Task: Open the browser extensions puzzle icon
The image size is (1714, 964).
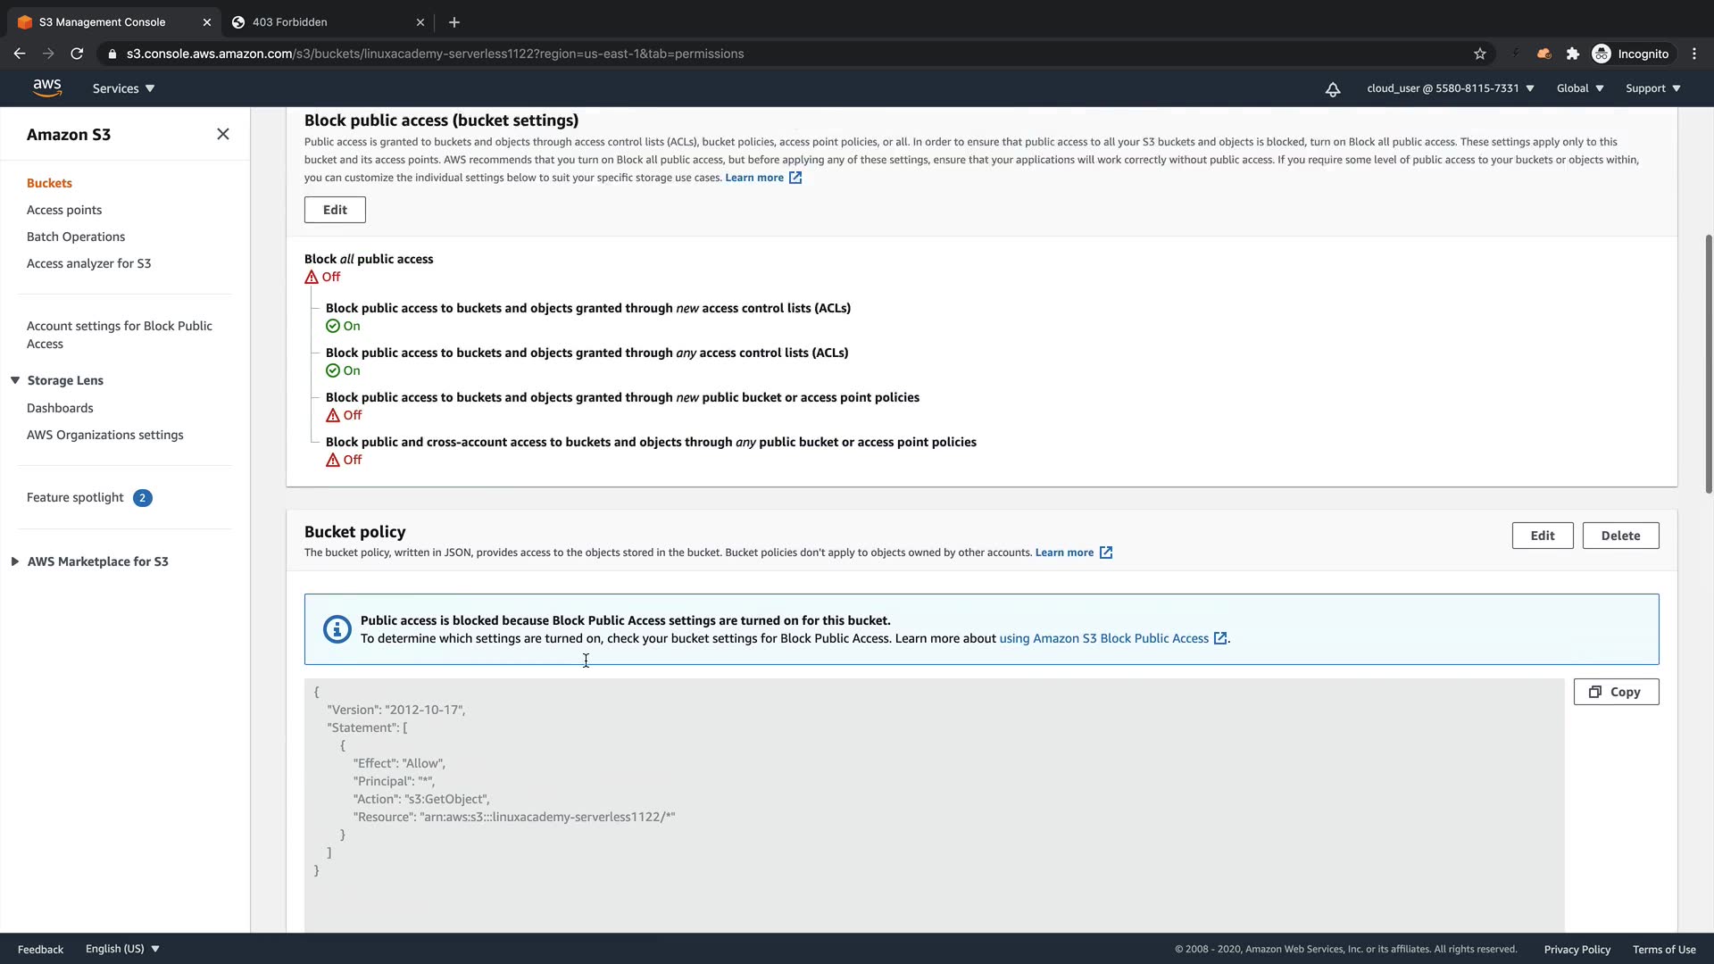Action: pos(1573,54)
